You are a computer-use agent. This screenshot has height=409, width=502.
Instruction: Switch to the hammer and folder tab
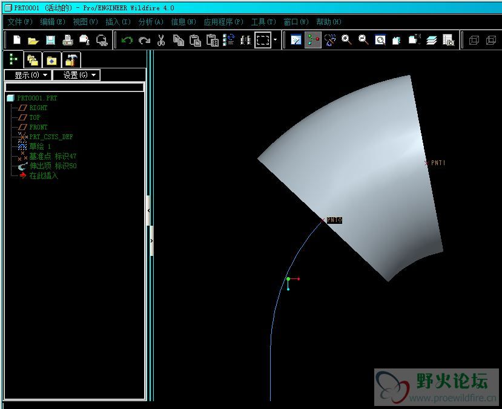tap(71, 60)
